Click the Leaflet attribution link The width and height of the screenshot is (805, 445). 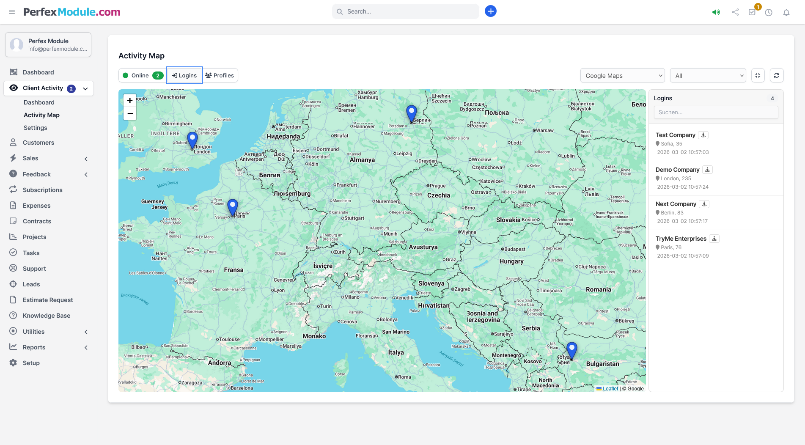point(610,388)
